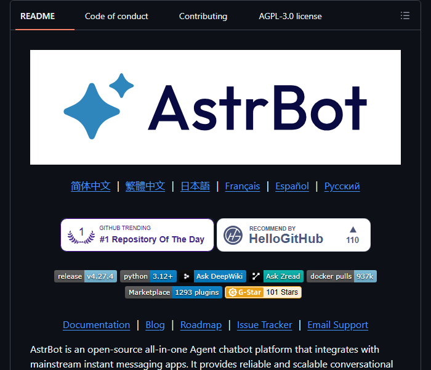Open the Contributing tab
The width and height of the screenshot is (431, 370).
pos(203,16)
